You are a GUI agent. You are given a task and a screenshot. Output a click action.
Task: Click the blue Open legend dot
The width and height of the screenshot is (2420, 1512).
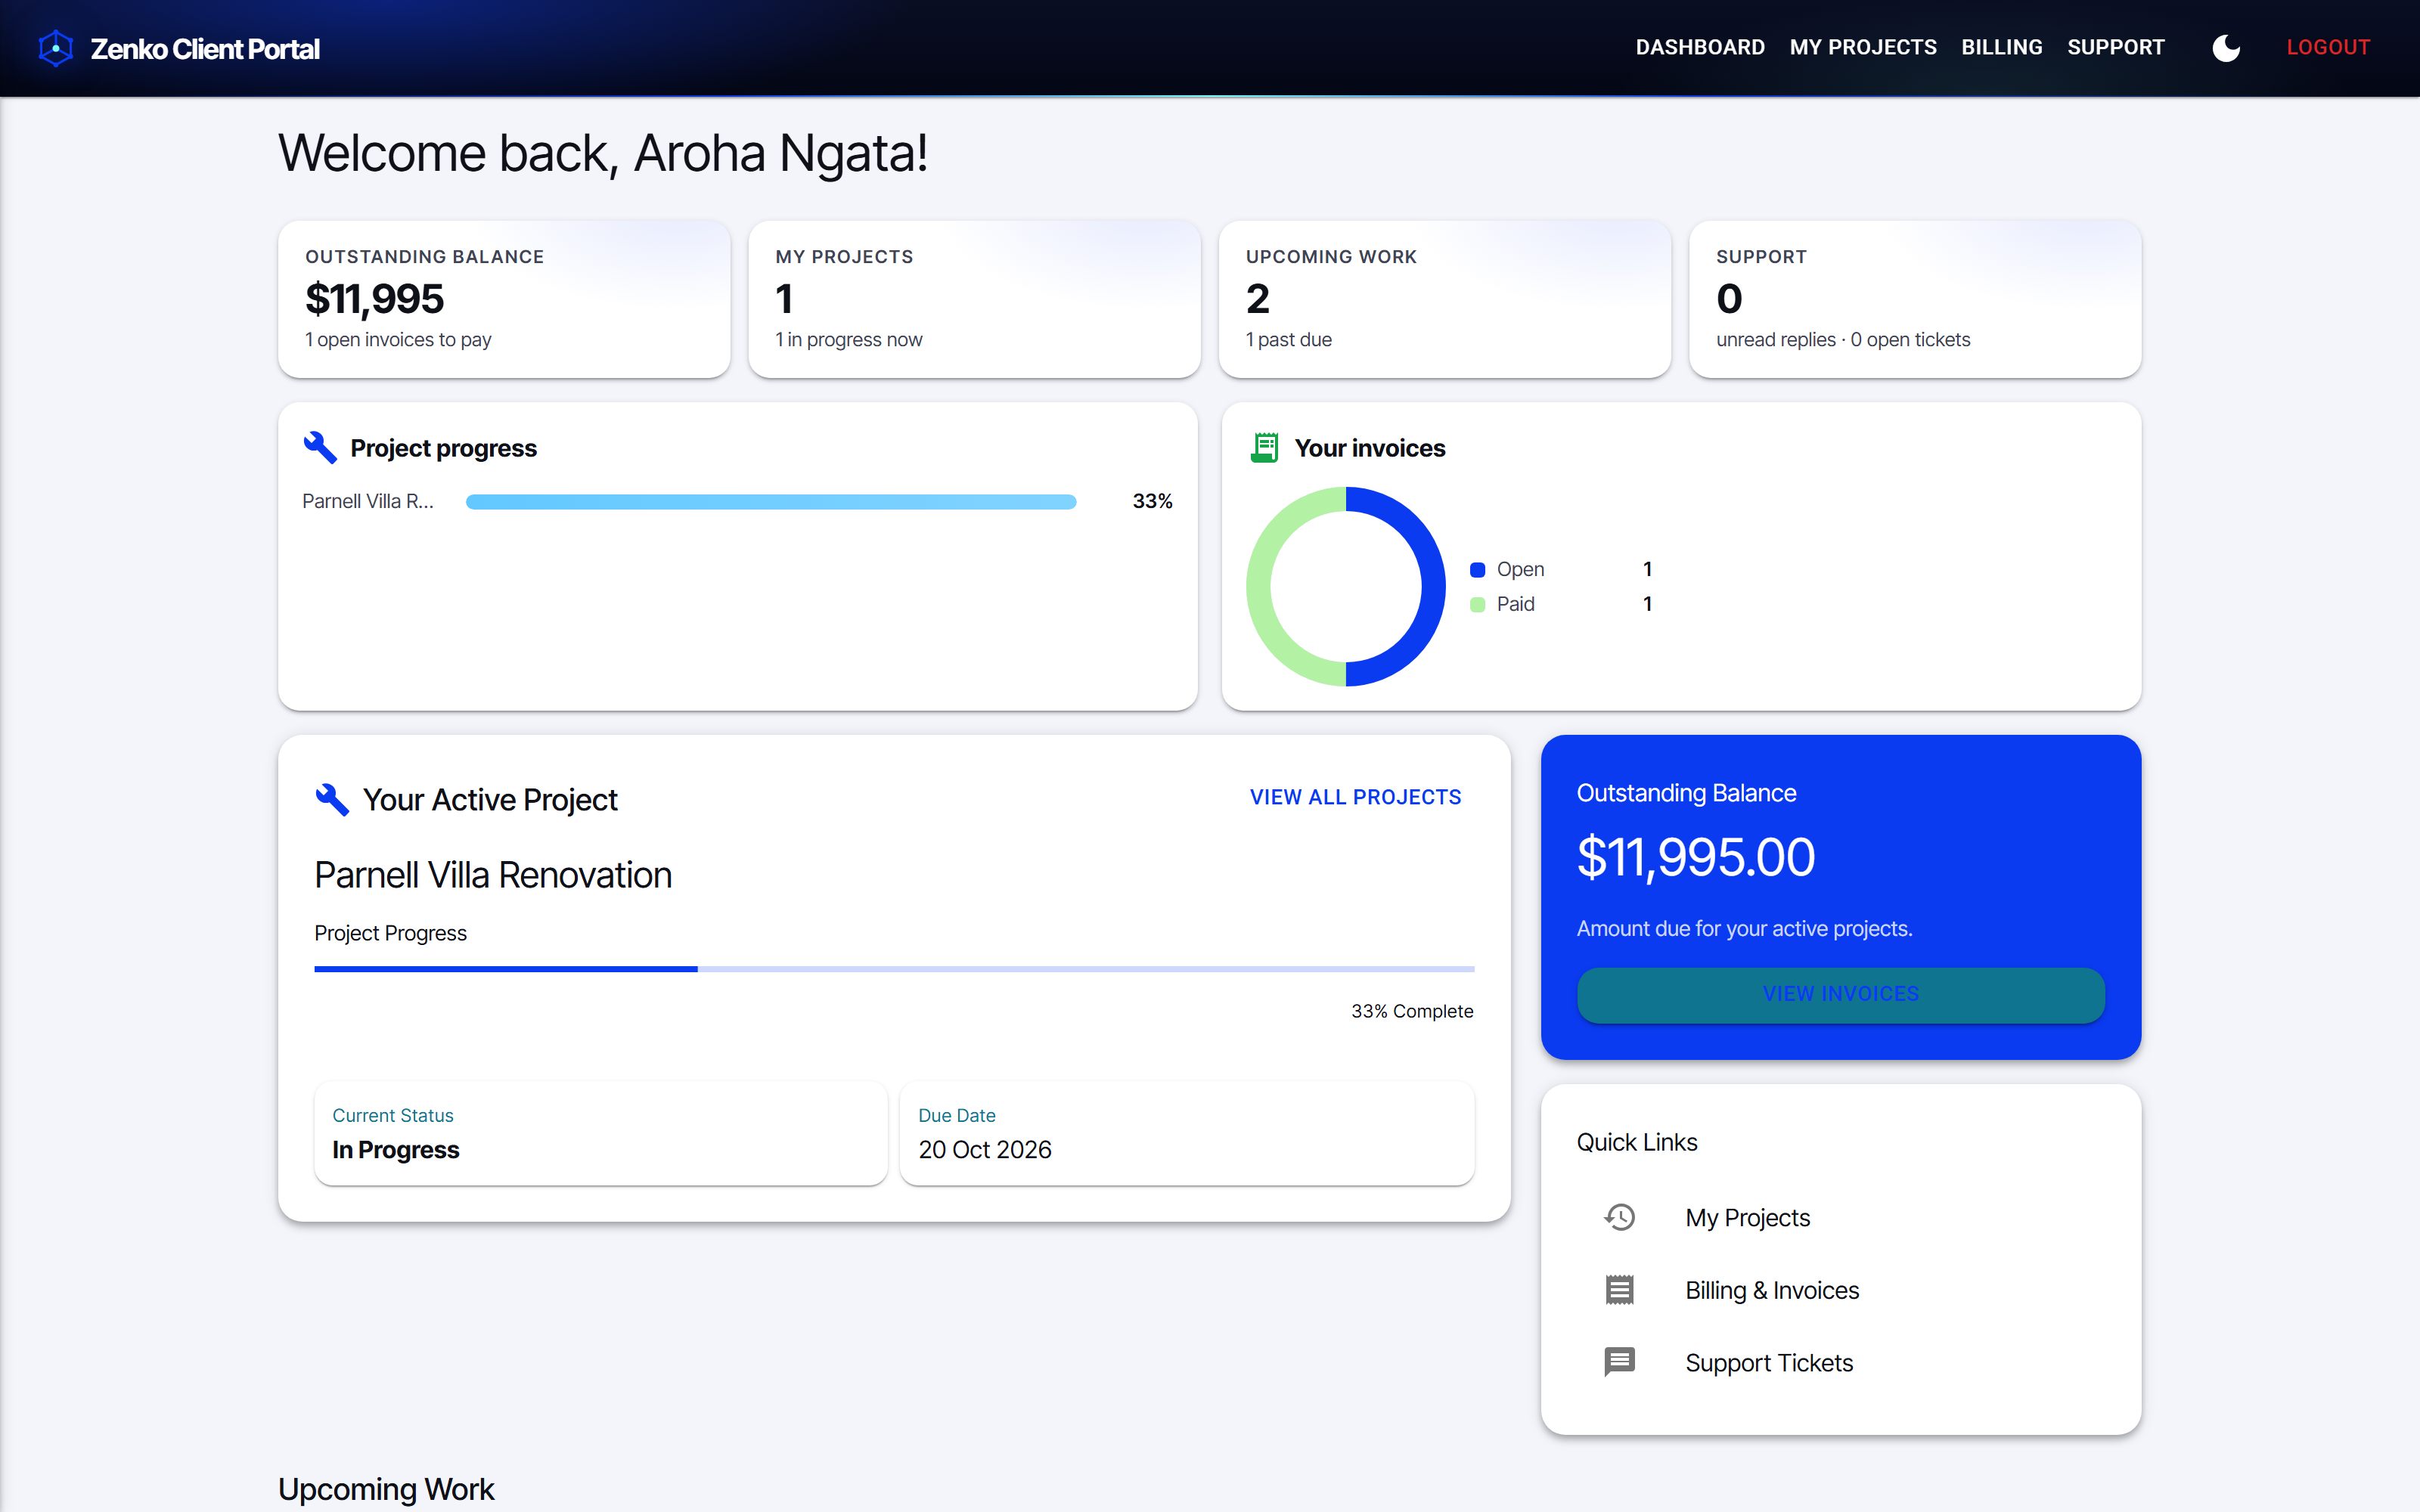tap(1477, 570)
